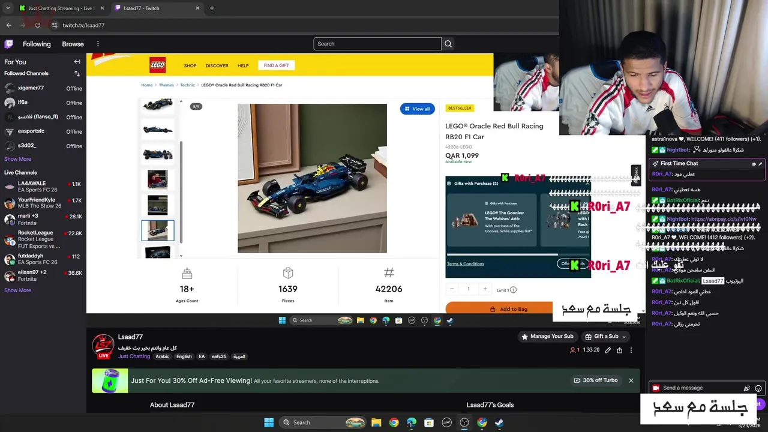Open eliasn97 +2 Fortnite channel
Viewport: 768px width, 432px height.
click(43, 275)
